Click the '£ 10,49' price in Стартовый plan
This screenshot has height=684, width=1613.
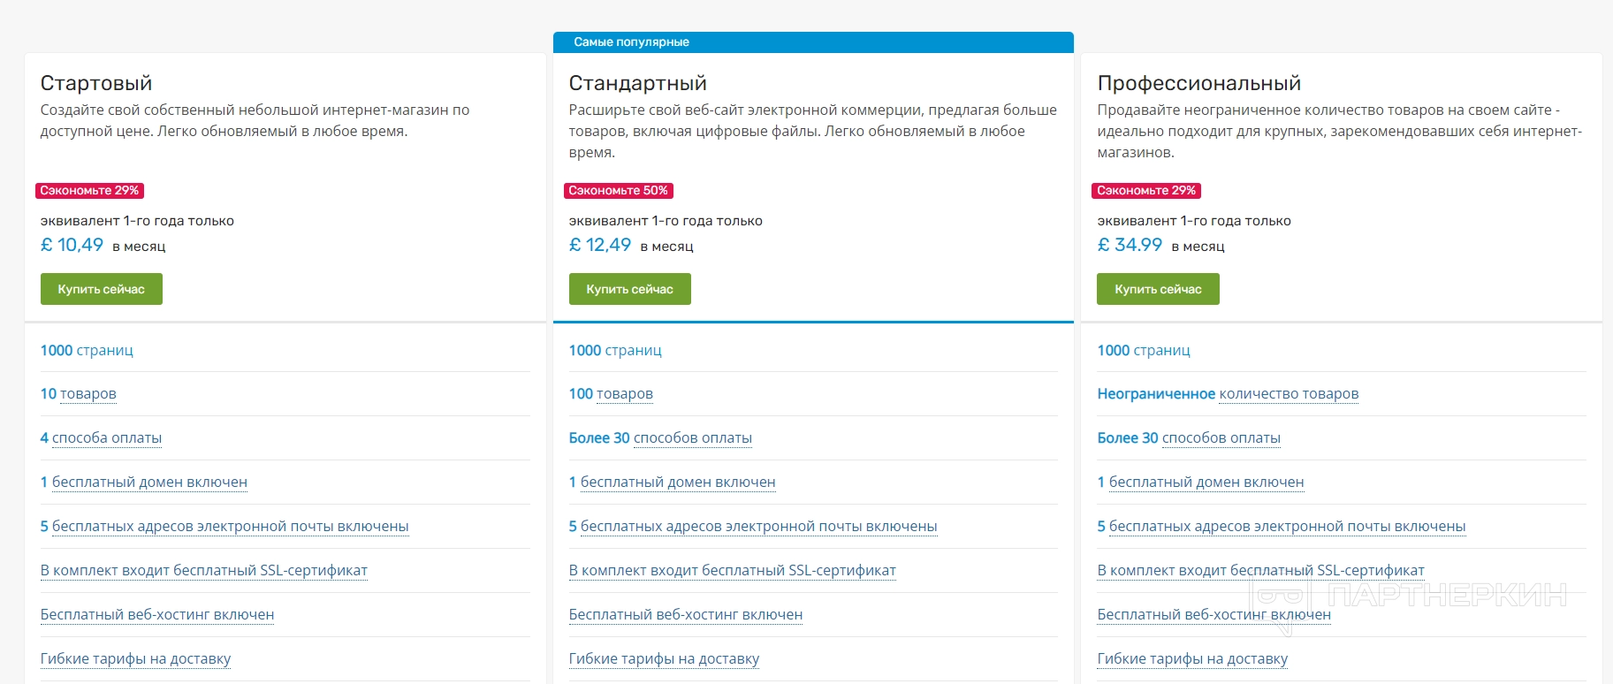72,246
